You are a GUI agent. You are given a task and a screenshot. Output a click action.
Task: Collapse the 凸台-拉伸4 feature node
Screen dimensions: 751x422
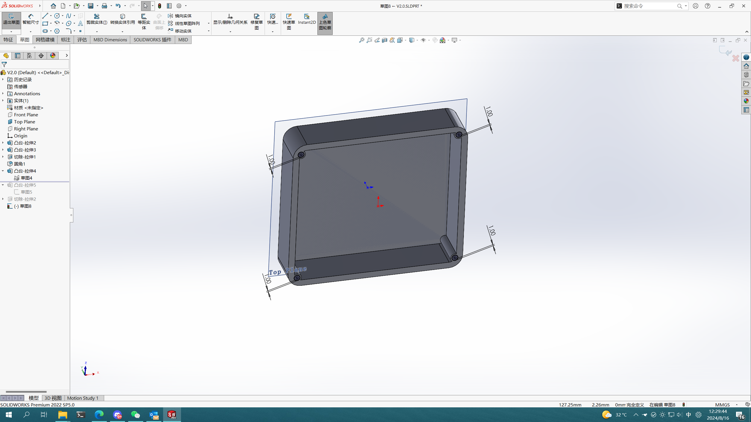[x=3, y=171]
